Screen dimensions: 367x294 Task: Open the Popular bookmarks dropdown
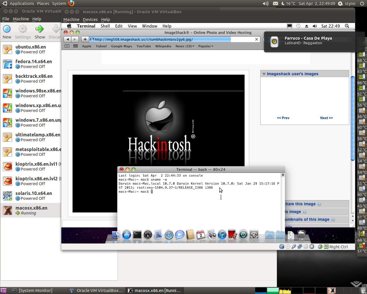(206, 46)
